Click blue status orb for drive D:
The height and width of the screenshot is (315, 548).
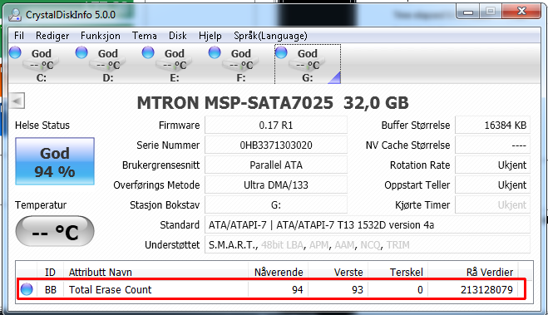[81, 52]
